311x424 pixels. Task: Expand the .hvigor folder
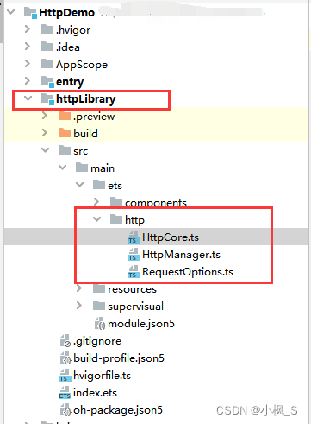point(28,29)
